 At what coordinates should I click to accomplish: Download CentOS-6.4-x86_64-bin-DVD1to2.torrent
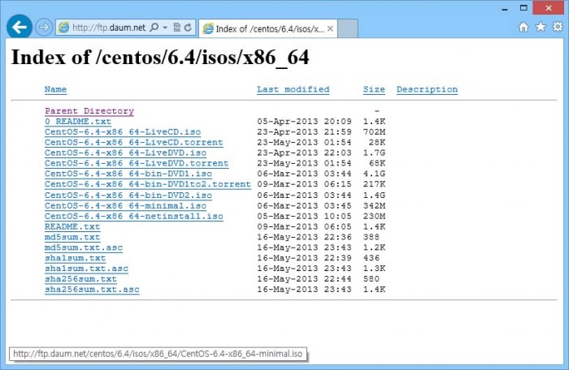pos(148,184)
